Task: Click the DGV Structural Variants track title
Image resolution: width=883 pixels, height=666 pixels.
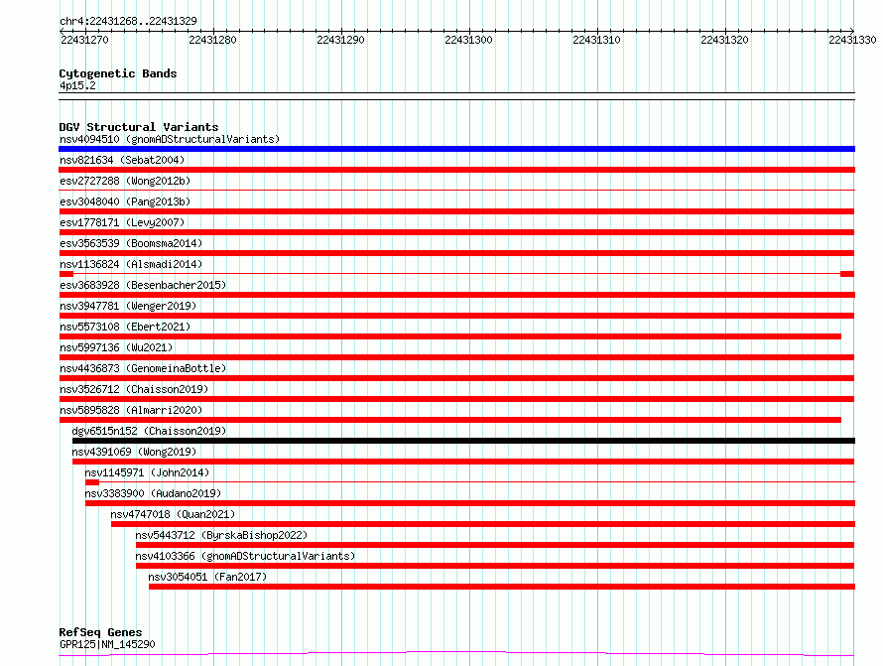Action: [x=139, y=127]
